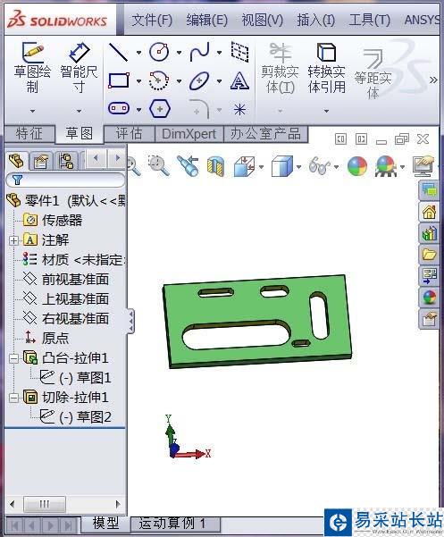This screenshot has height=537, width=444.
Task: Open the 文件(F) menu
Action: 152,20
